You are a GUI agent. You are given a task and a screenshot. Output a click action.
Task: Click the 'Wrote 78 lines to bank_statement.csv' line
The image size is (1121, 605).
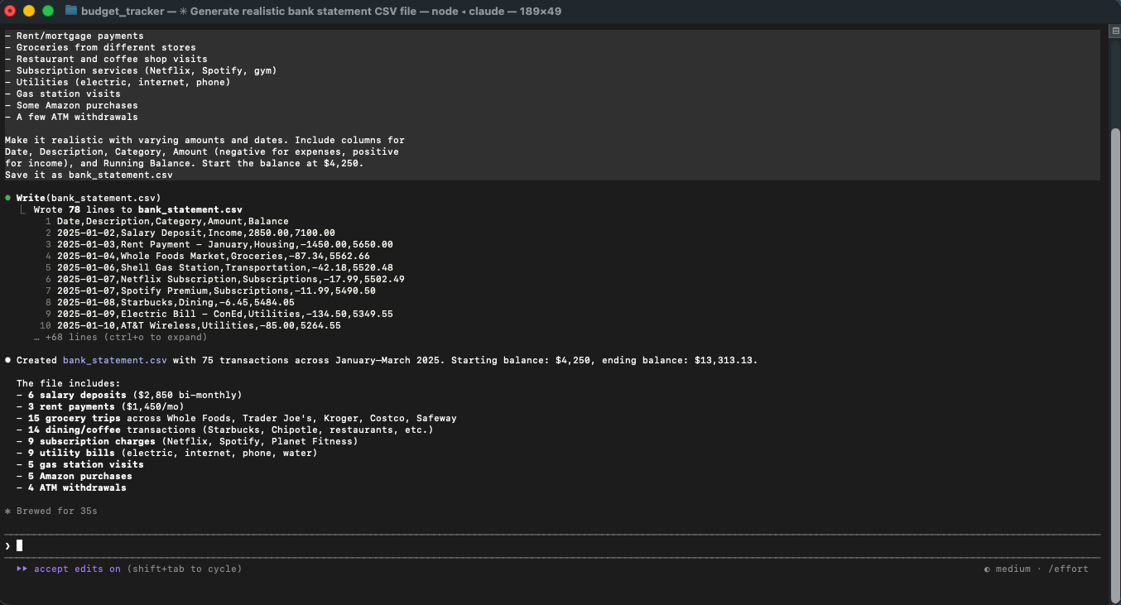pyautogui.click(x=138, y=209)
